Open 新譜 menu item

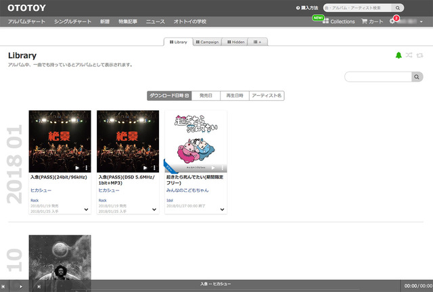[105, 22]
